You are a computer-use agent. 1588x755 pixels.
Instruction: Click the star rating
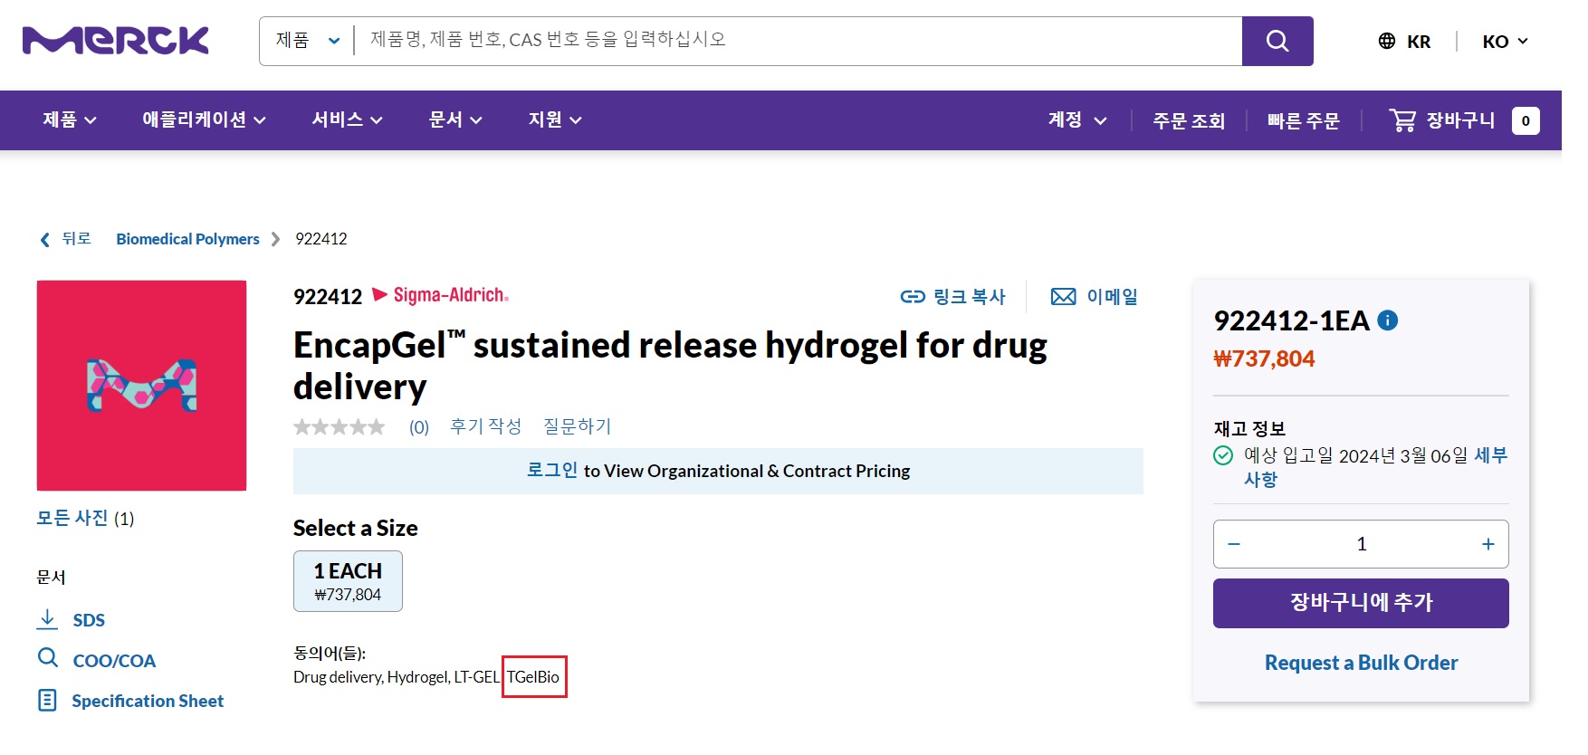340,426
